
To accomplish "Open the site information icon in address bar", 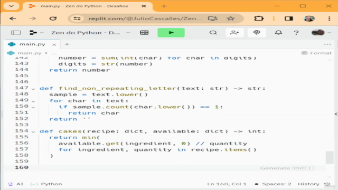I will tap(77, 18).
